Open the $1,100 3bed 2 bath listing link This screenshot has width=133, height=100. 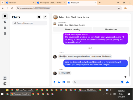click(71, 25)
